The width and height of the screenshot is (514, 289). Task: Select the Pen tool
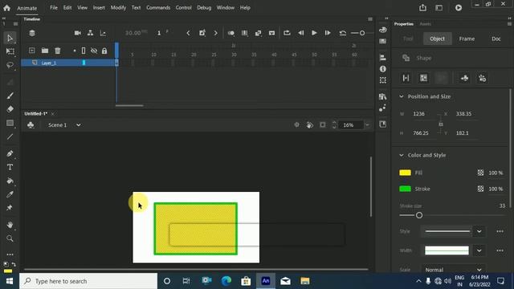pos(10,153)
